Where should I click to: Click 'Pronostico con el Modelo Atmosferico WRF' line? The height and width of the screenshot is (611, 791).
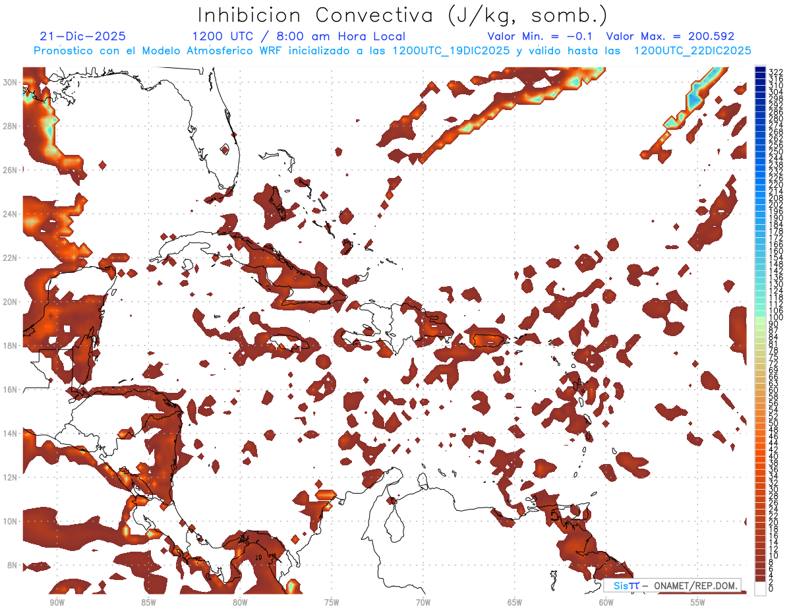point(392,51)
